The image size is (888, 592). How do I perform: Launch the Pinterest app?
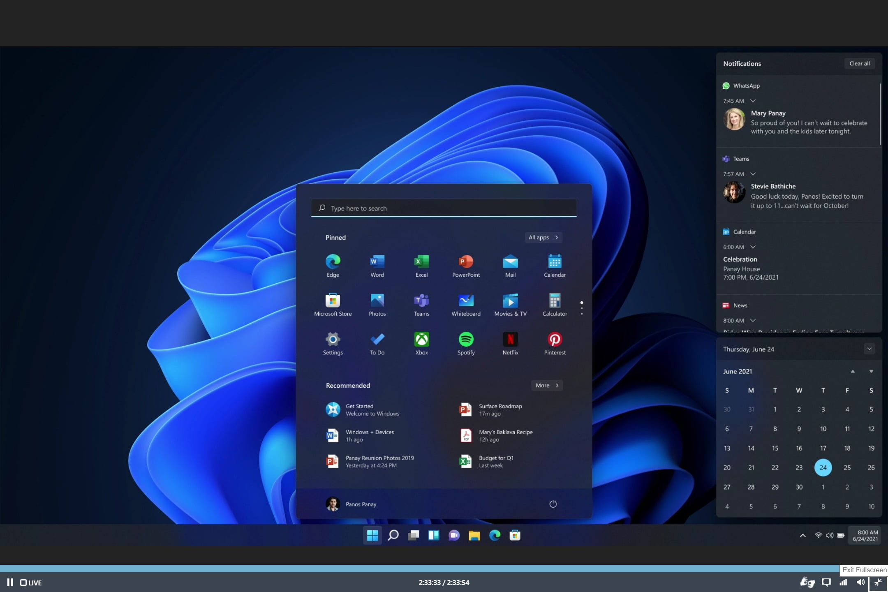point(555,344)
